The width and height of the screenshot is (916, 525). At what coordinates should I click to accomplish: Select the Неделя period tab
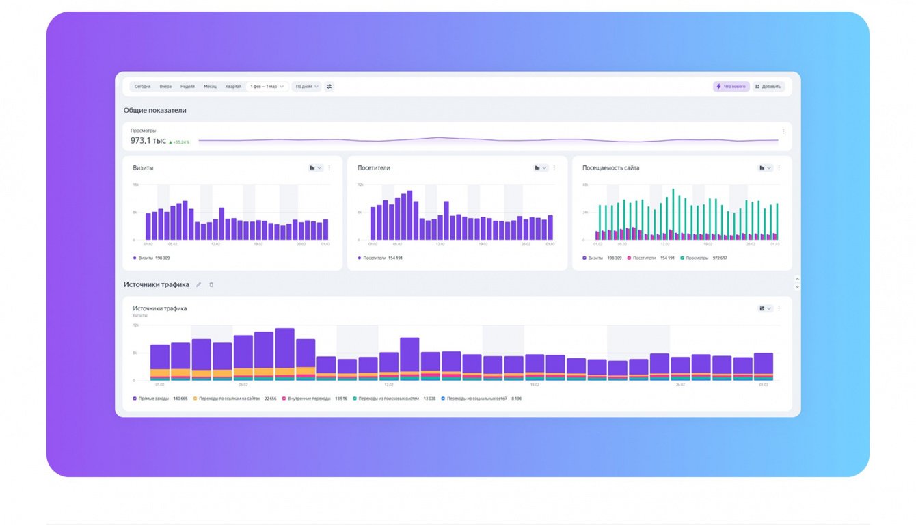(x=187, y=87)
